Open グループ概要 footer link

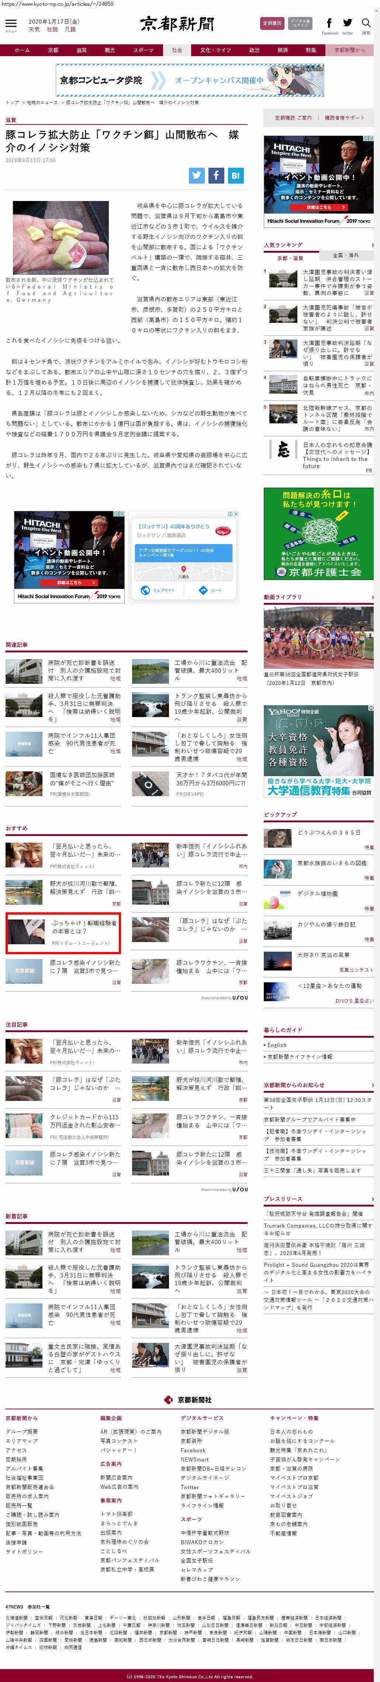point(21,1432)
